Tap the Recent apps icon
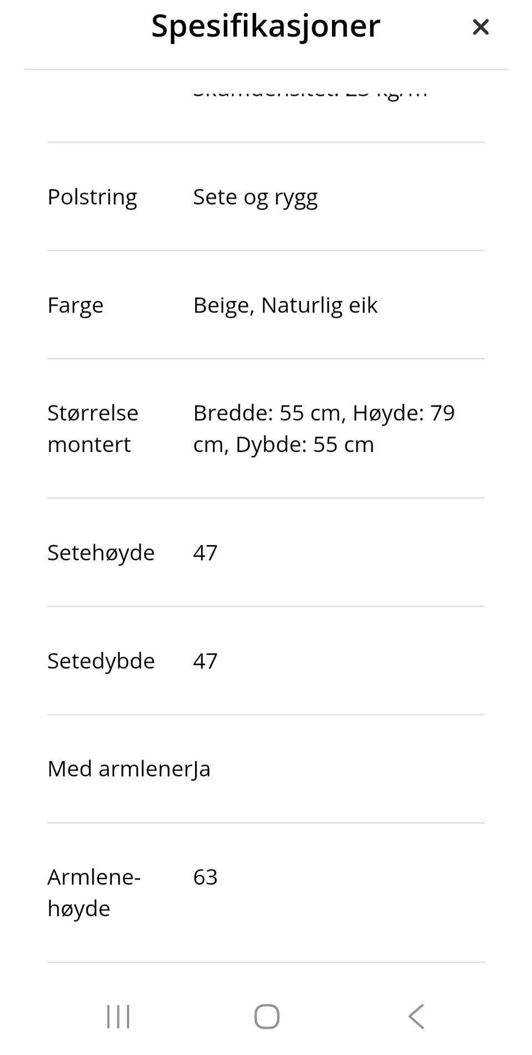 point(117,1016)
